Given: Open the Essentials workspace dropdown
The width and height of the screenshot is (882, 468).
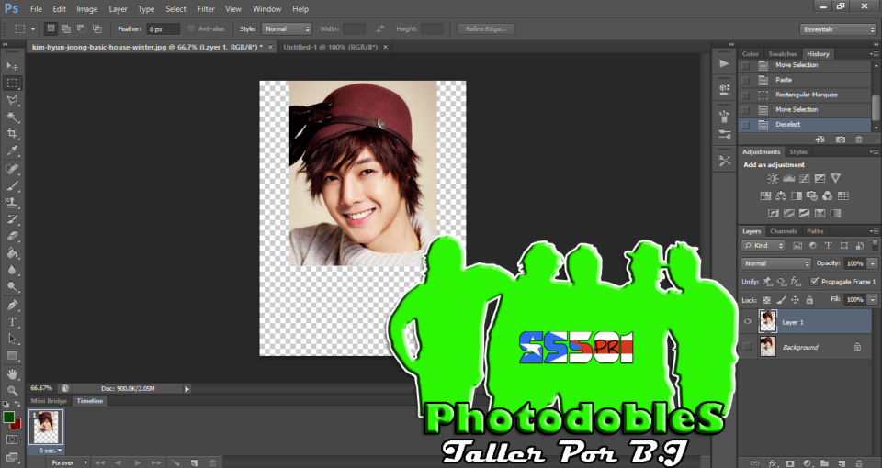Looking at the screenshot, I should (838, 29).
